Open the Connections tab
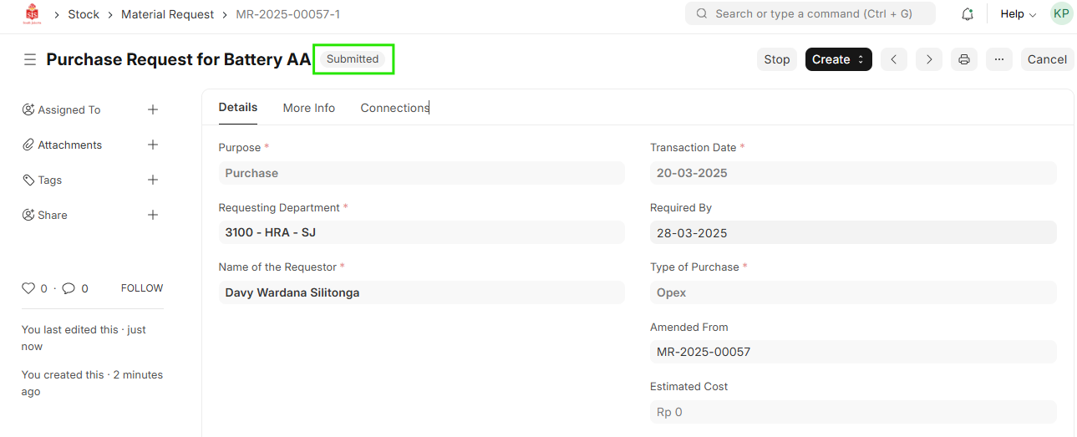Image resolution: width=1077 pixels, height=437 pixels. click(394, 108)
